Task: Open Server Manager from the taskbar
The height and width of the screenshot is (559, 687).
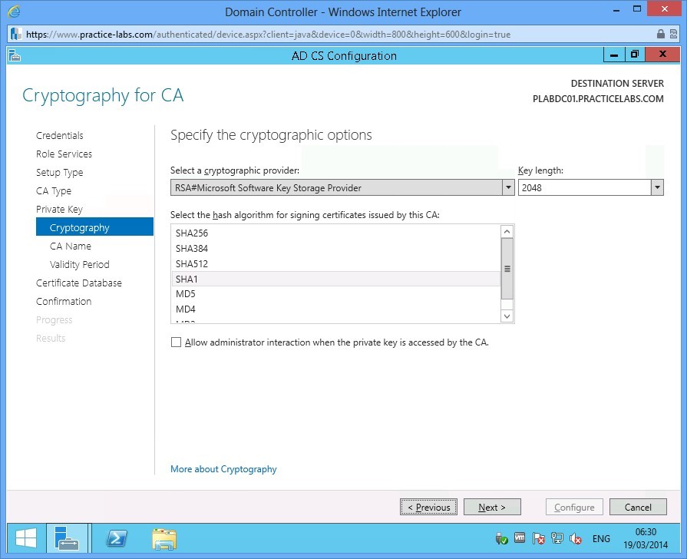Action: pyautogui.click(x=68, y=538)
